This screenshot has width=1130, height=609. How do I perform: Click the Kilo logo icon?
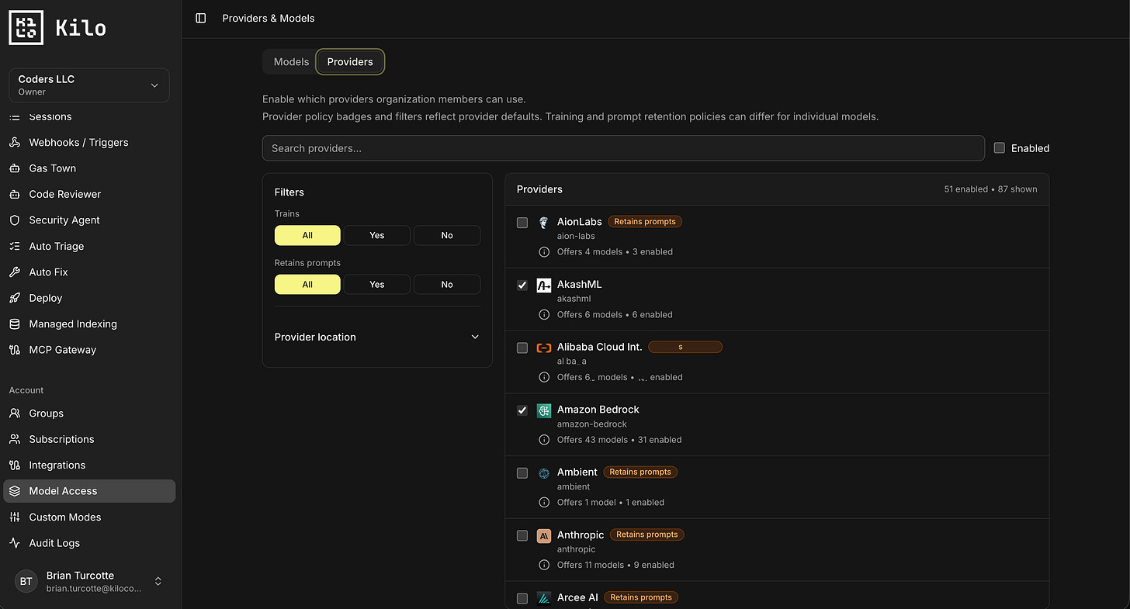[x=26, y=28]
